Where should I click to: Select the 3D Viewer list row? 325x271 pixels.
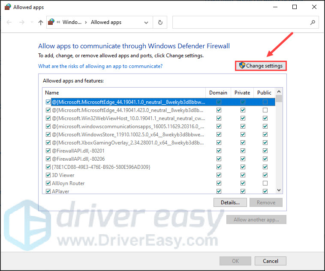[159, 175]
